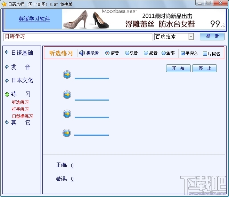Open the 英语学习软件 link
229x197 pixels.
point(34,19)
